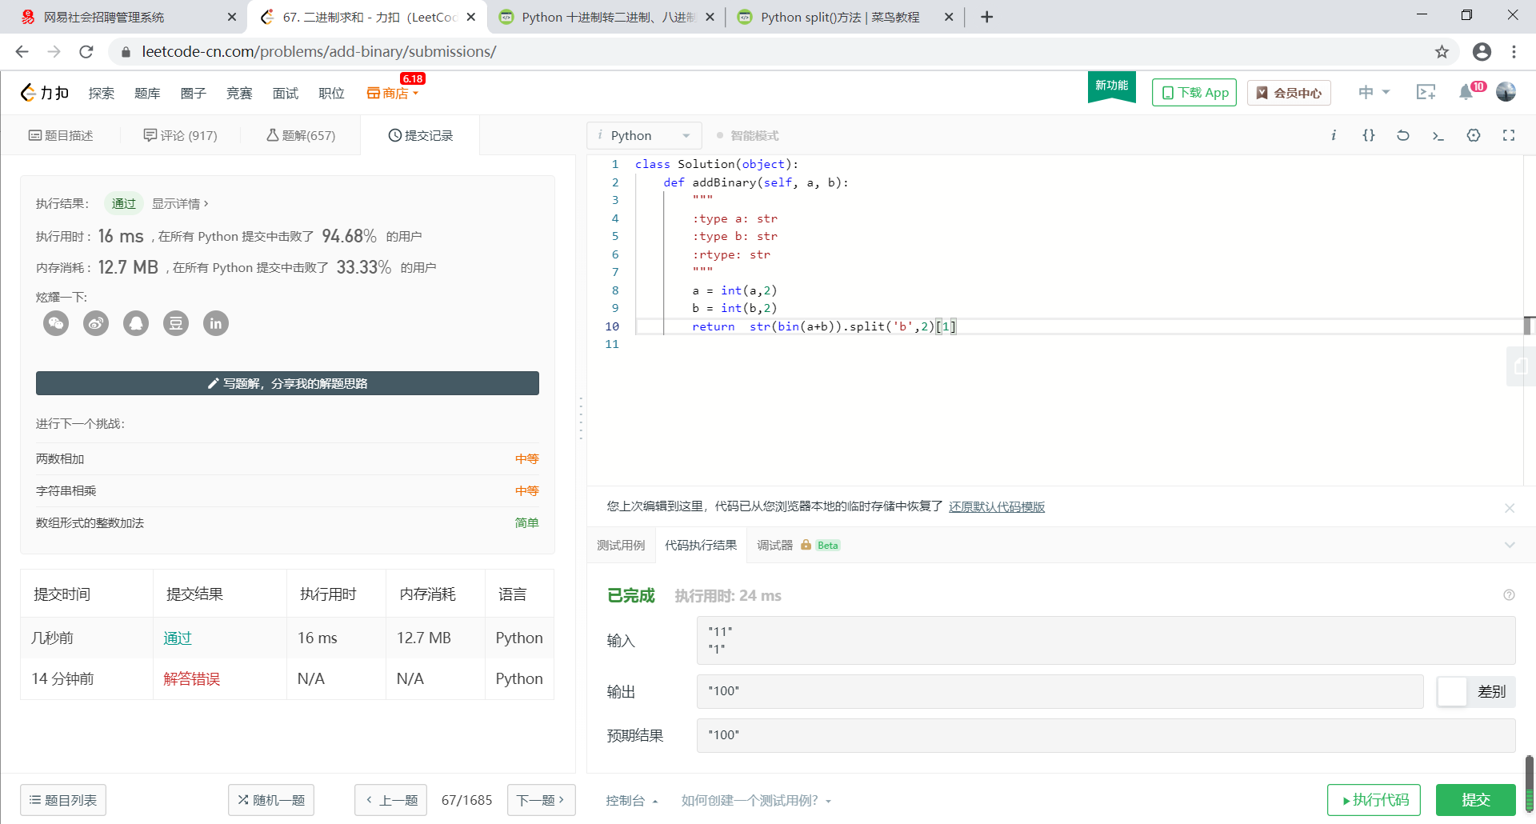Open 竞赛 in the navigation bar
This screenshot has width=1536, height=824.
(x=239, y=94)
